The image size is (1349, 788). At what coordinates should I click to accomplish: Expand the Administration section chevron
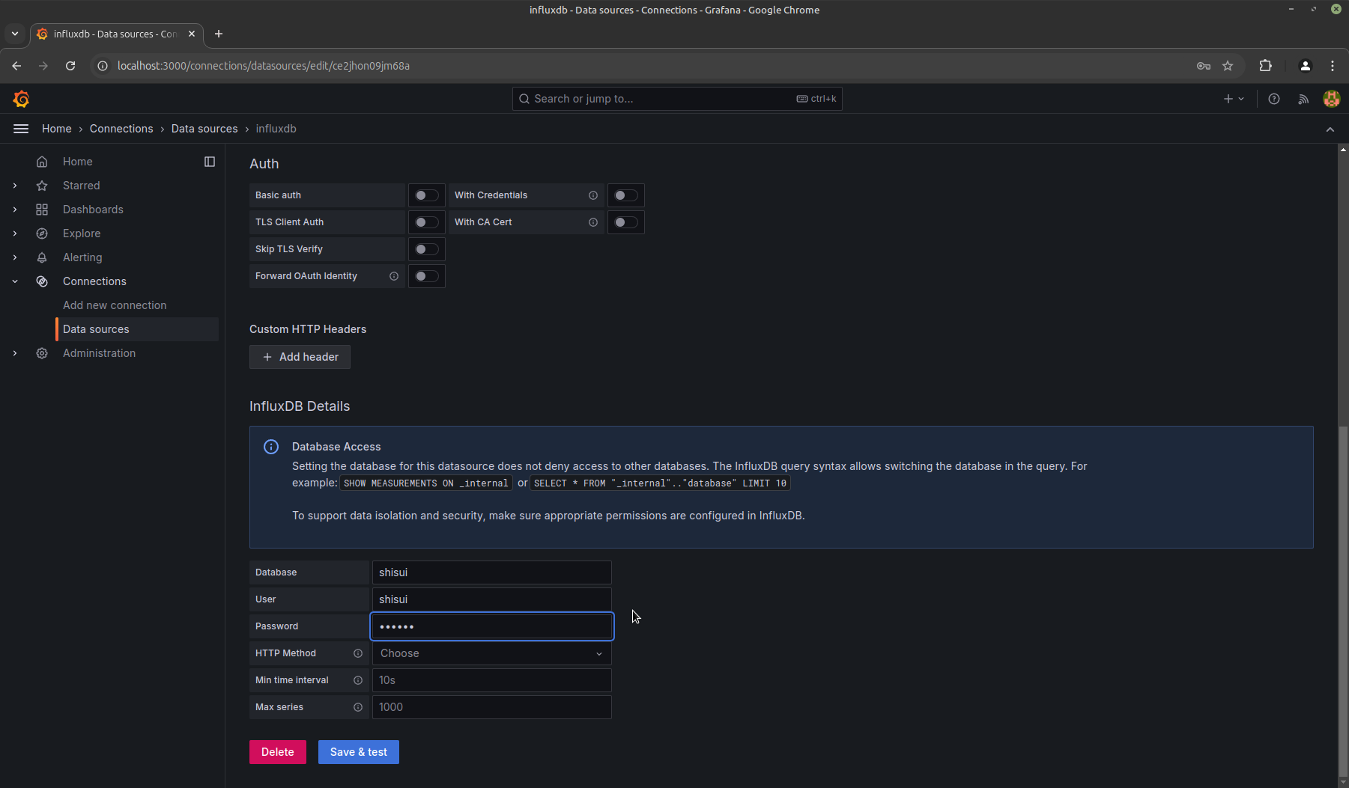[15, 353]
